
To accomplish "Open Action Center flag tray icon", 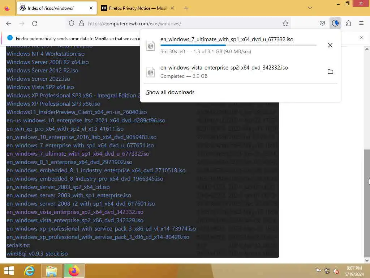I will point(318,271).
